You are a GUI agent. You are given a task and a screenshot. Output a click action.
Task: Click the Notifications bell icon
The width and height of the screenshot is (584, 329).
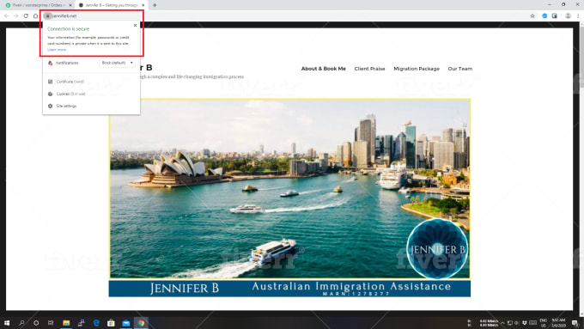click(51, 63)
